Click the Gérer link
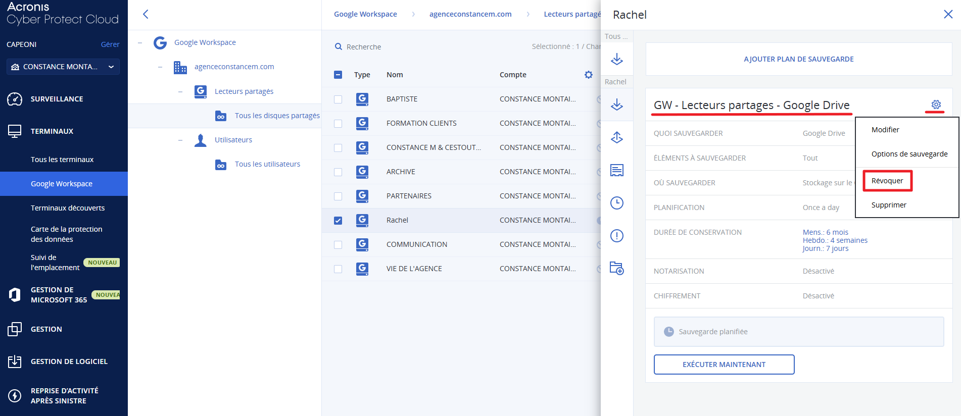961x416 pixels. click(110, 44)
